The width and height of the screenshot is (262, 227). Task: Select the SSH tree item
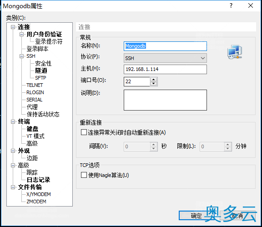click(31, 56)
